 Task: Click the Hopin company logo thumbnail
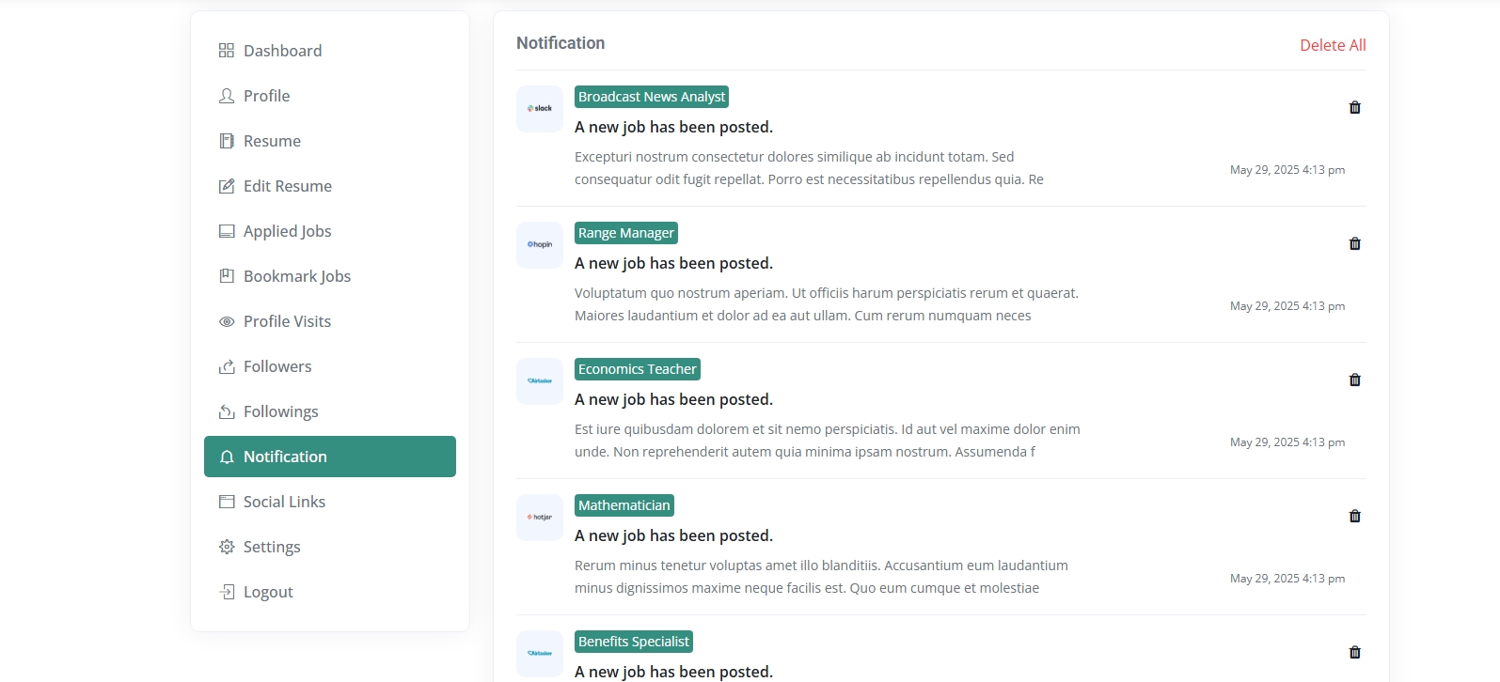[540, 245]
